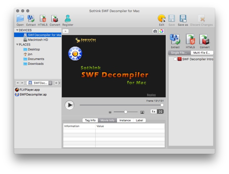Screen dimensions: 229x174
Task: Click the expand arrow next to plus button
Action: [60, 83]
